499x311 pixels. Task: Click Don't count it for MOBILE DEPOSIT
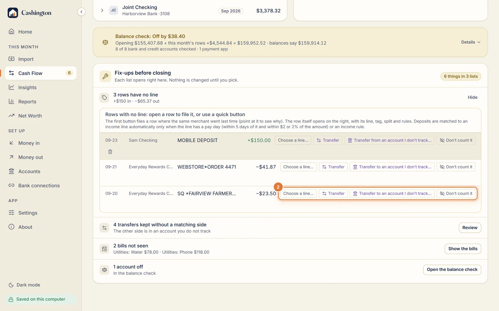(x=456, y=140)
